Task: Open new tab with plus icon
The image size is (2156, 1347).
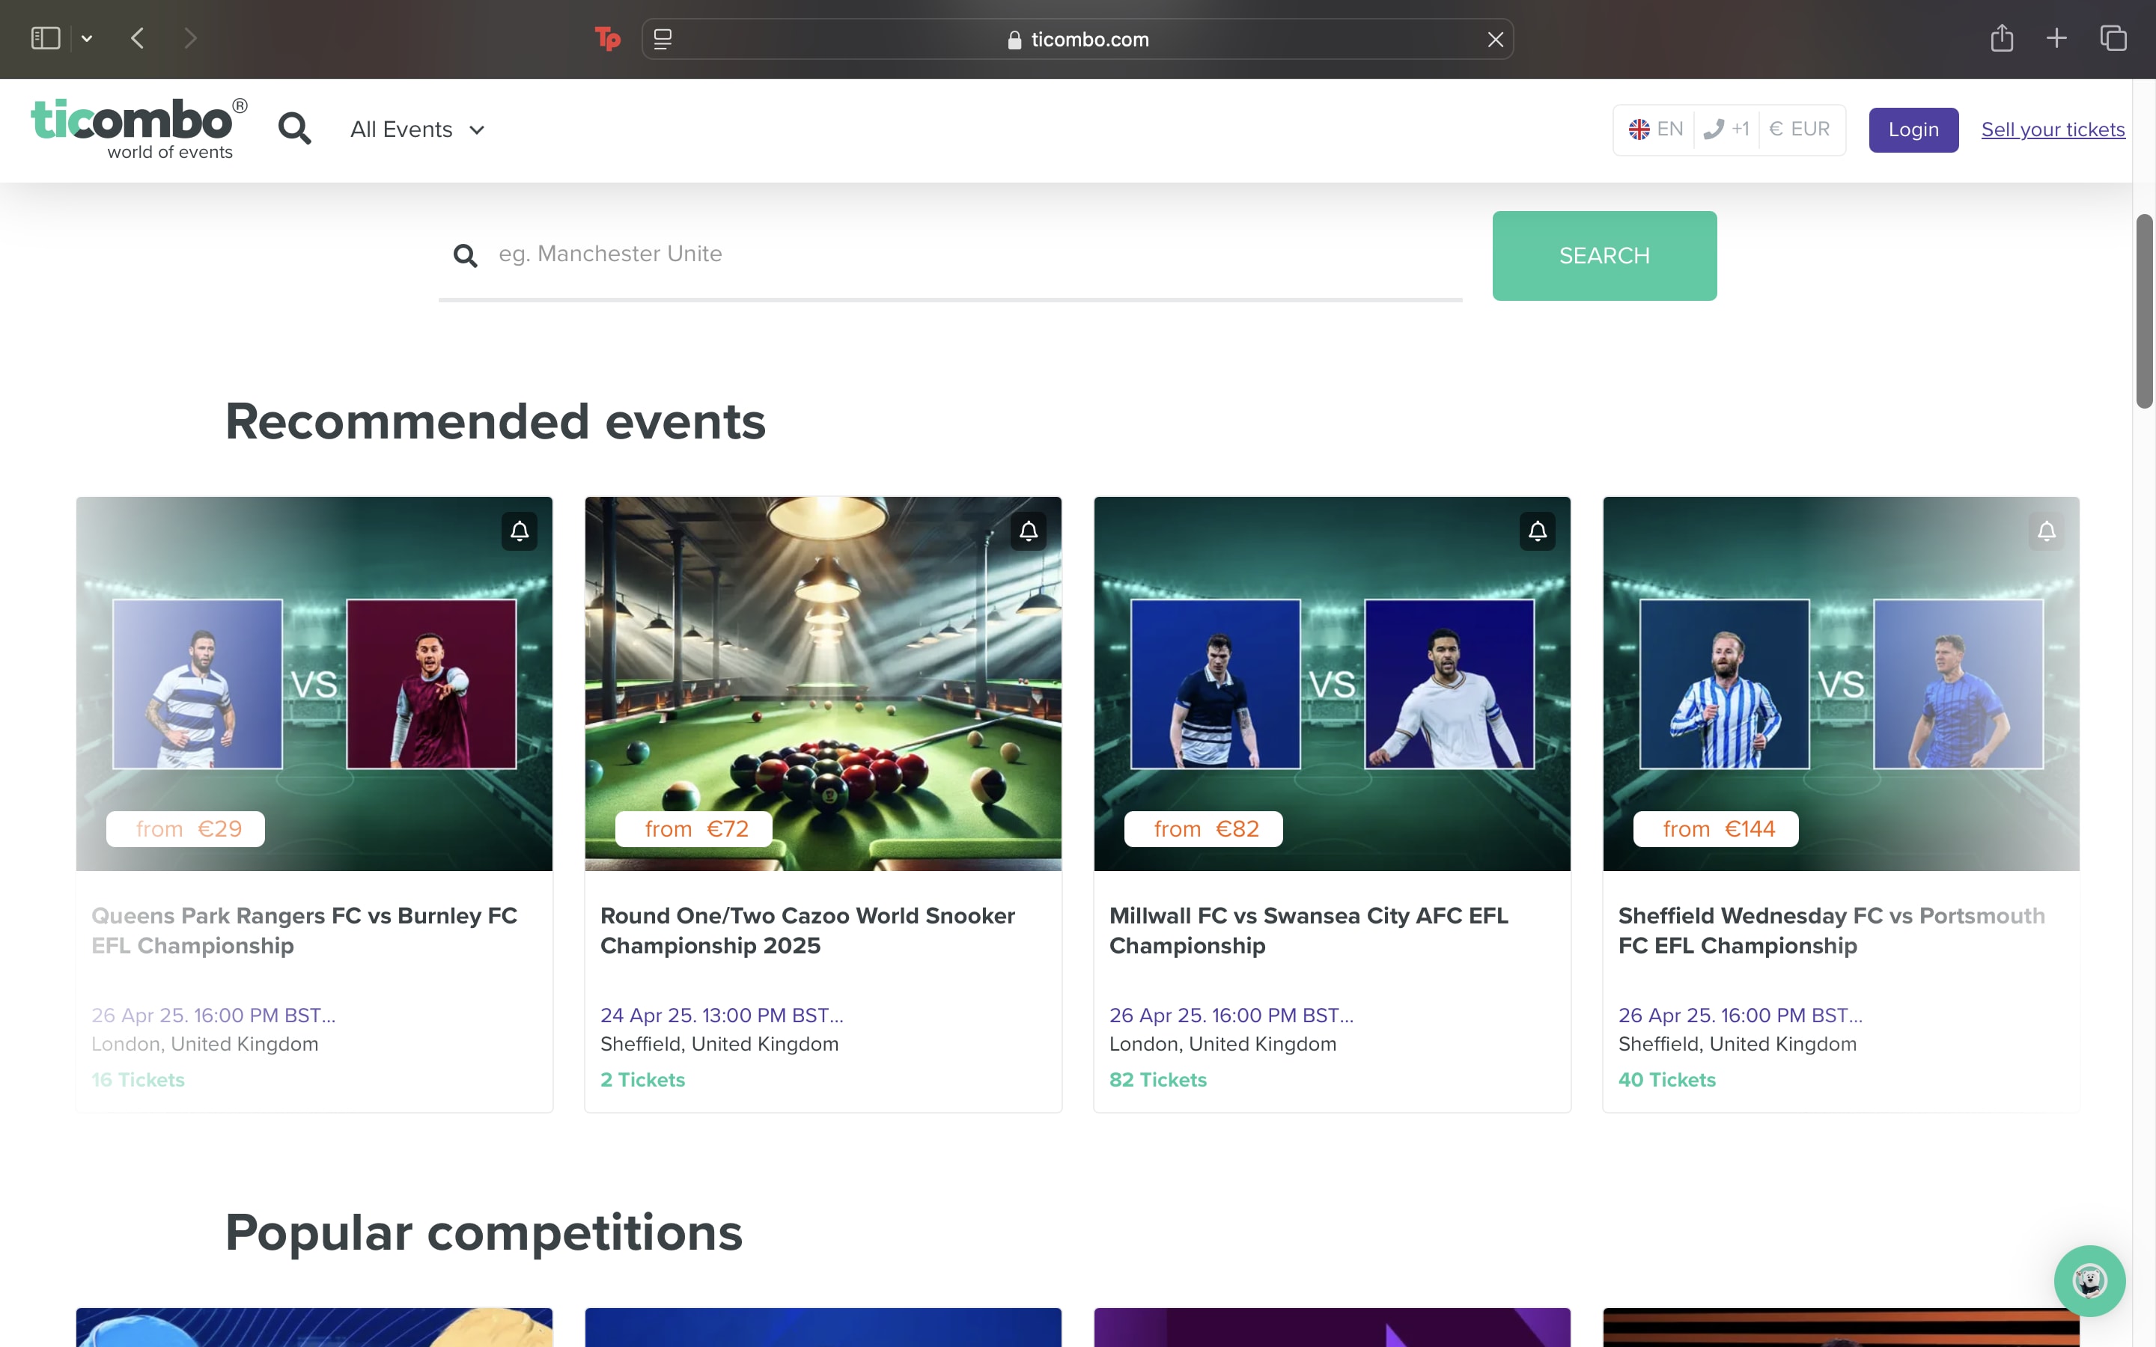Action: 2056,38
